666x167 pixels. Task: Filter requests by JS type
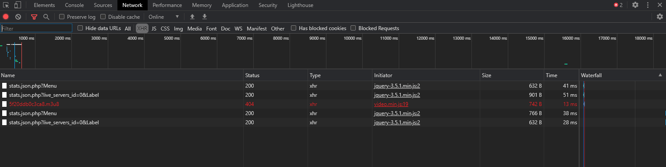(x=154, y=28)
